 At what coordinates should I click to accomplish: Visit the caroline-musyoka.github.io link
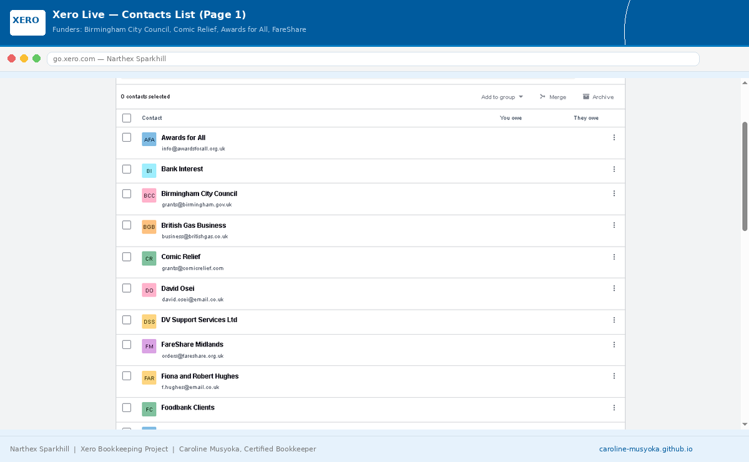(x=646, y=449)
